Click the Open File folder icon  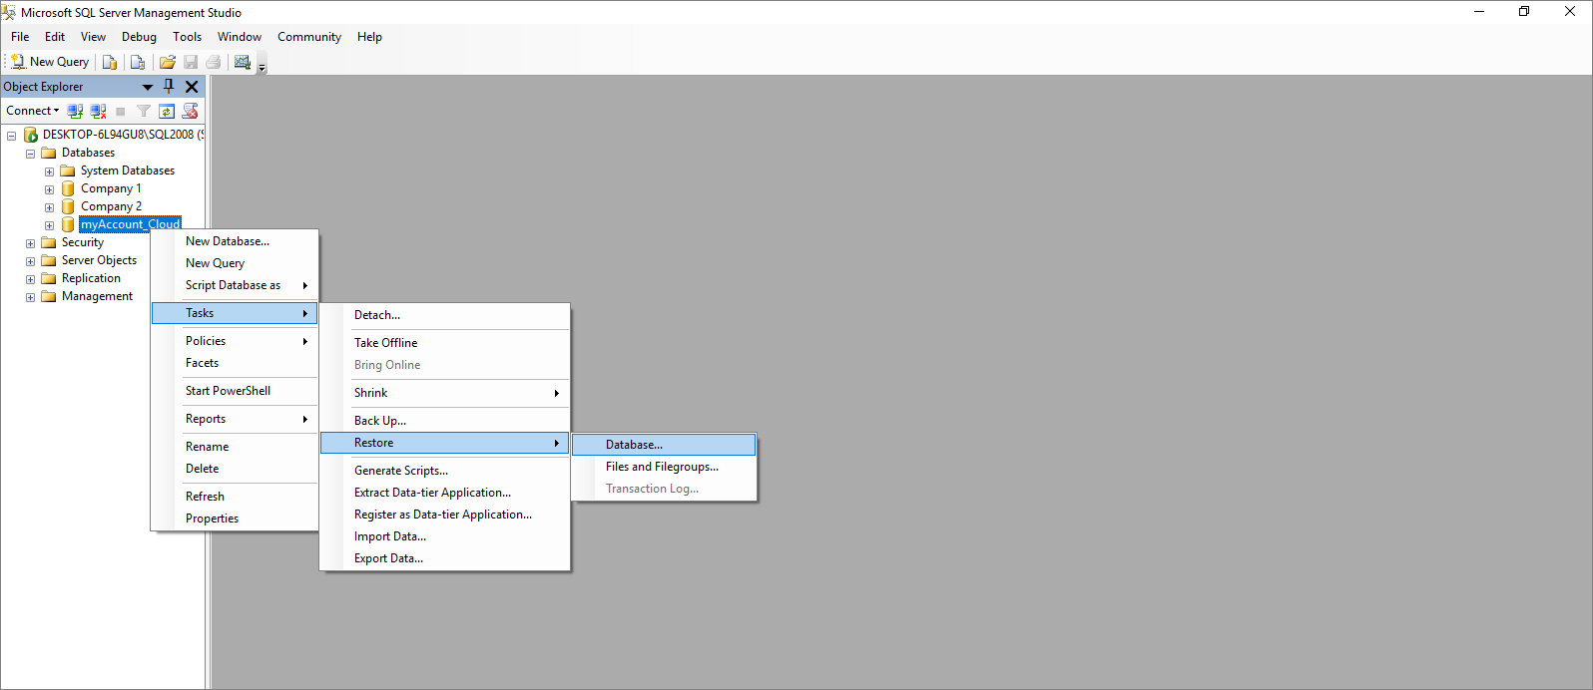coord(167,62)
